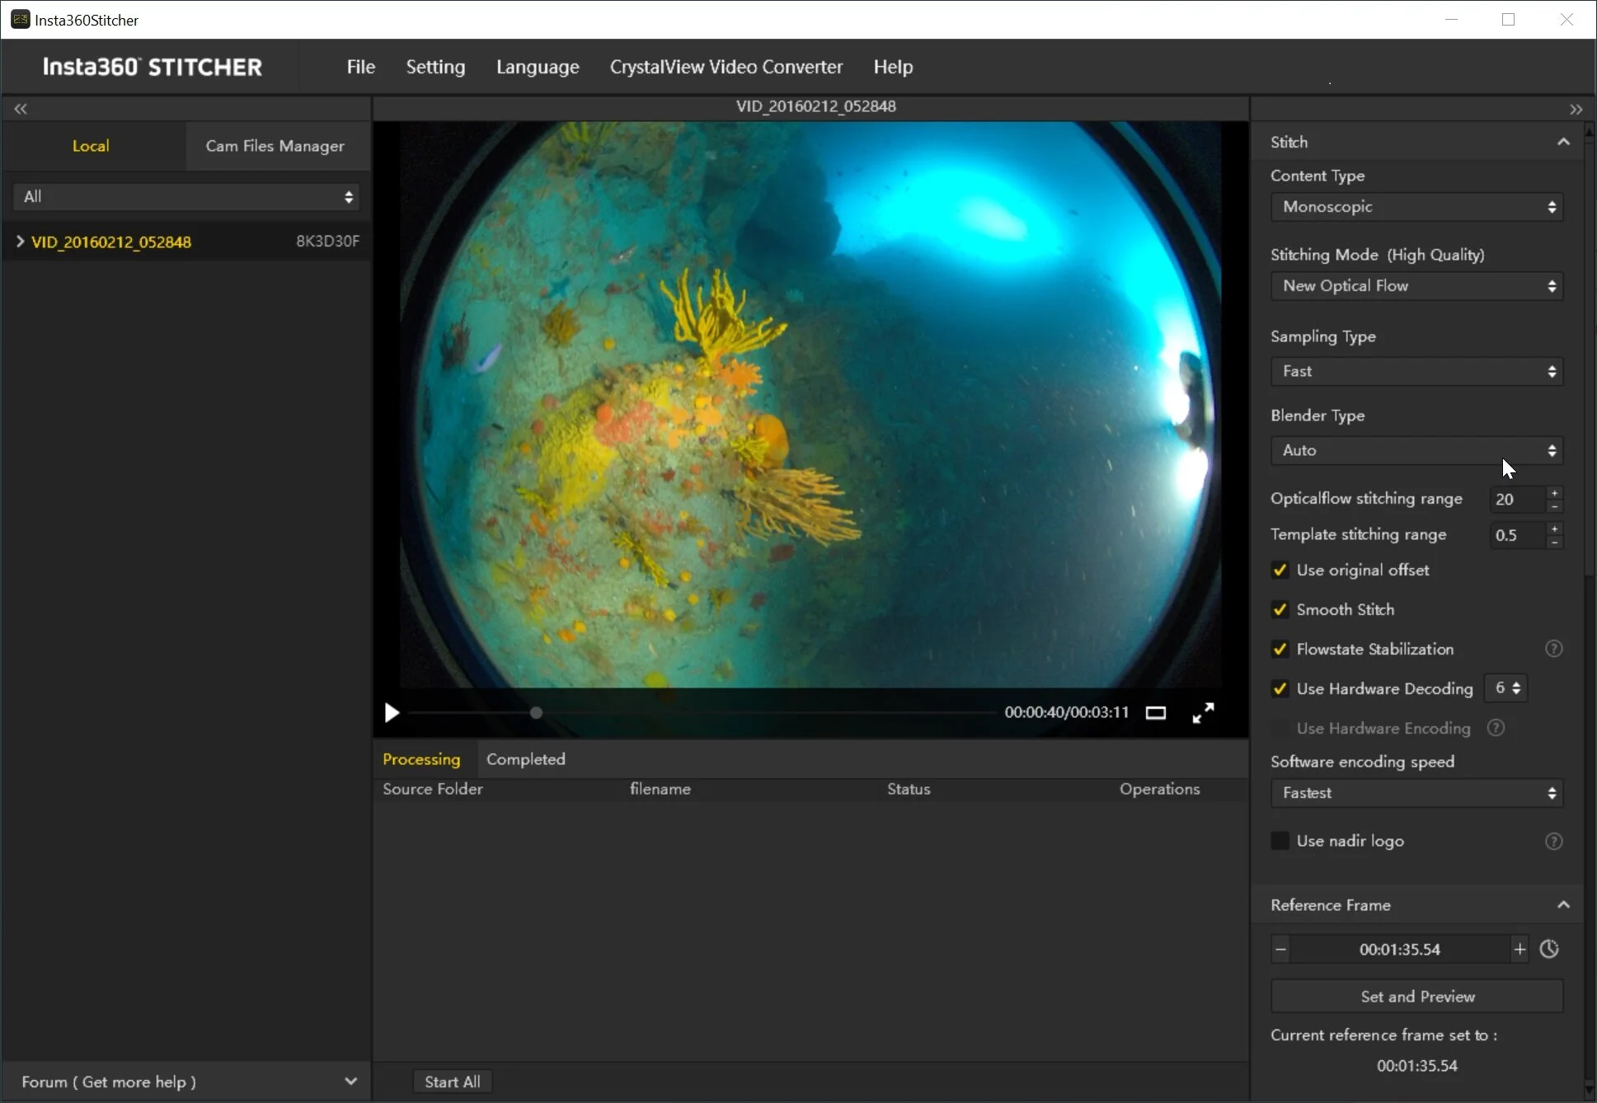Open the Content Type Monoscopic dropdown
The image size is (1597, 1103).
1416,207
